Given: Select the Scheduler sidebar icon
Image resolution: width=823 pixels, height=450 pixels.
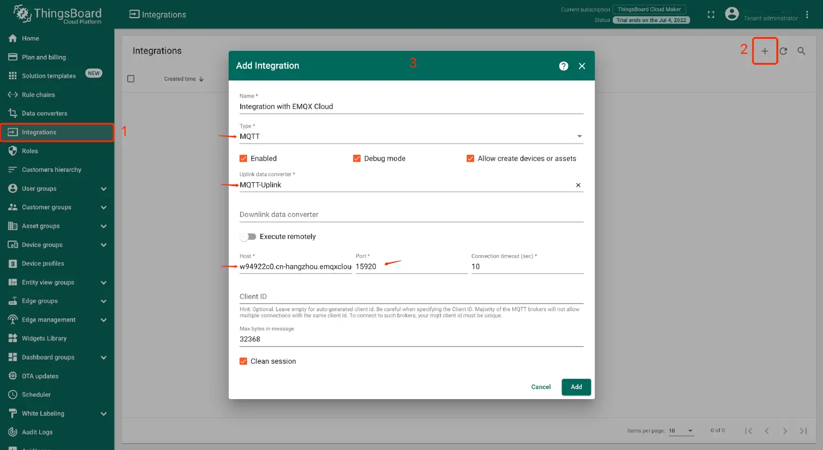Looking at the screenshot, I should 12,394.
